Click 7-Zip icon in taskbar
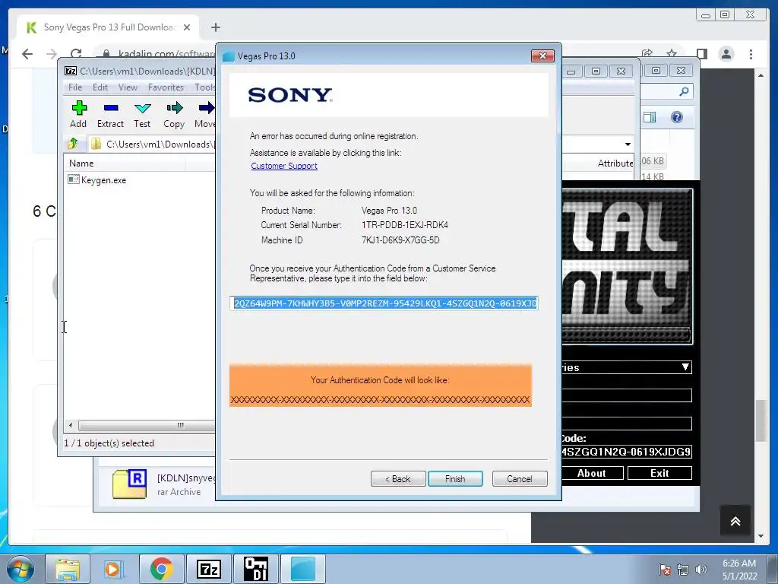Viewport: 778px width, 584px height. 208,569
